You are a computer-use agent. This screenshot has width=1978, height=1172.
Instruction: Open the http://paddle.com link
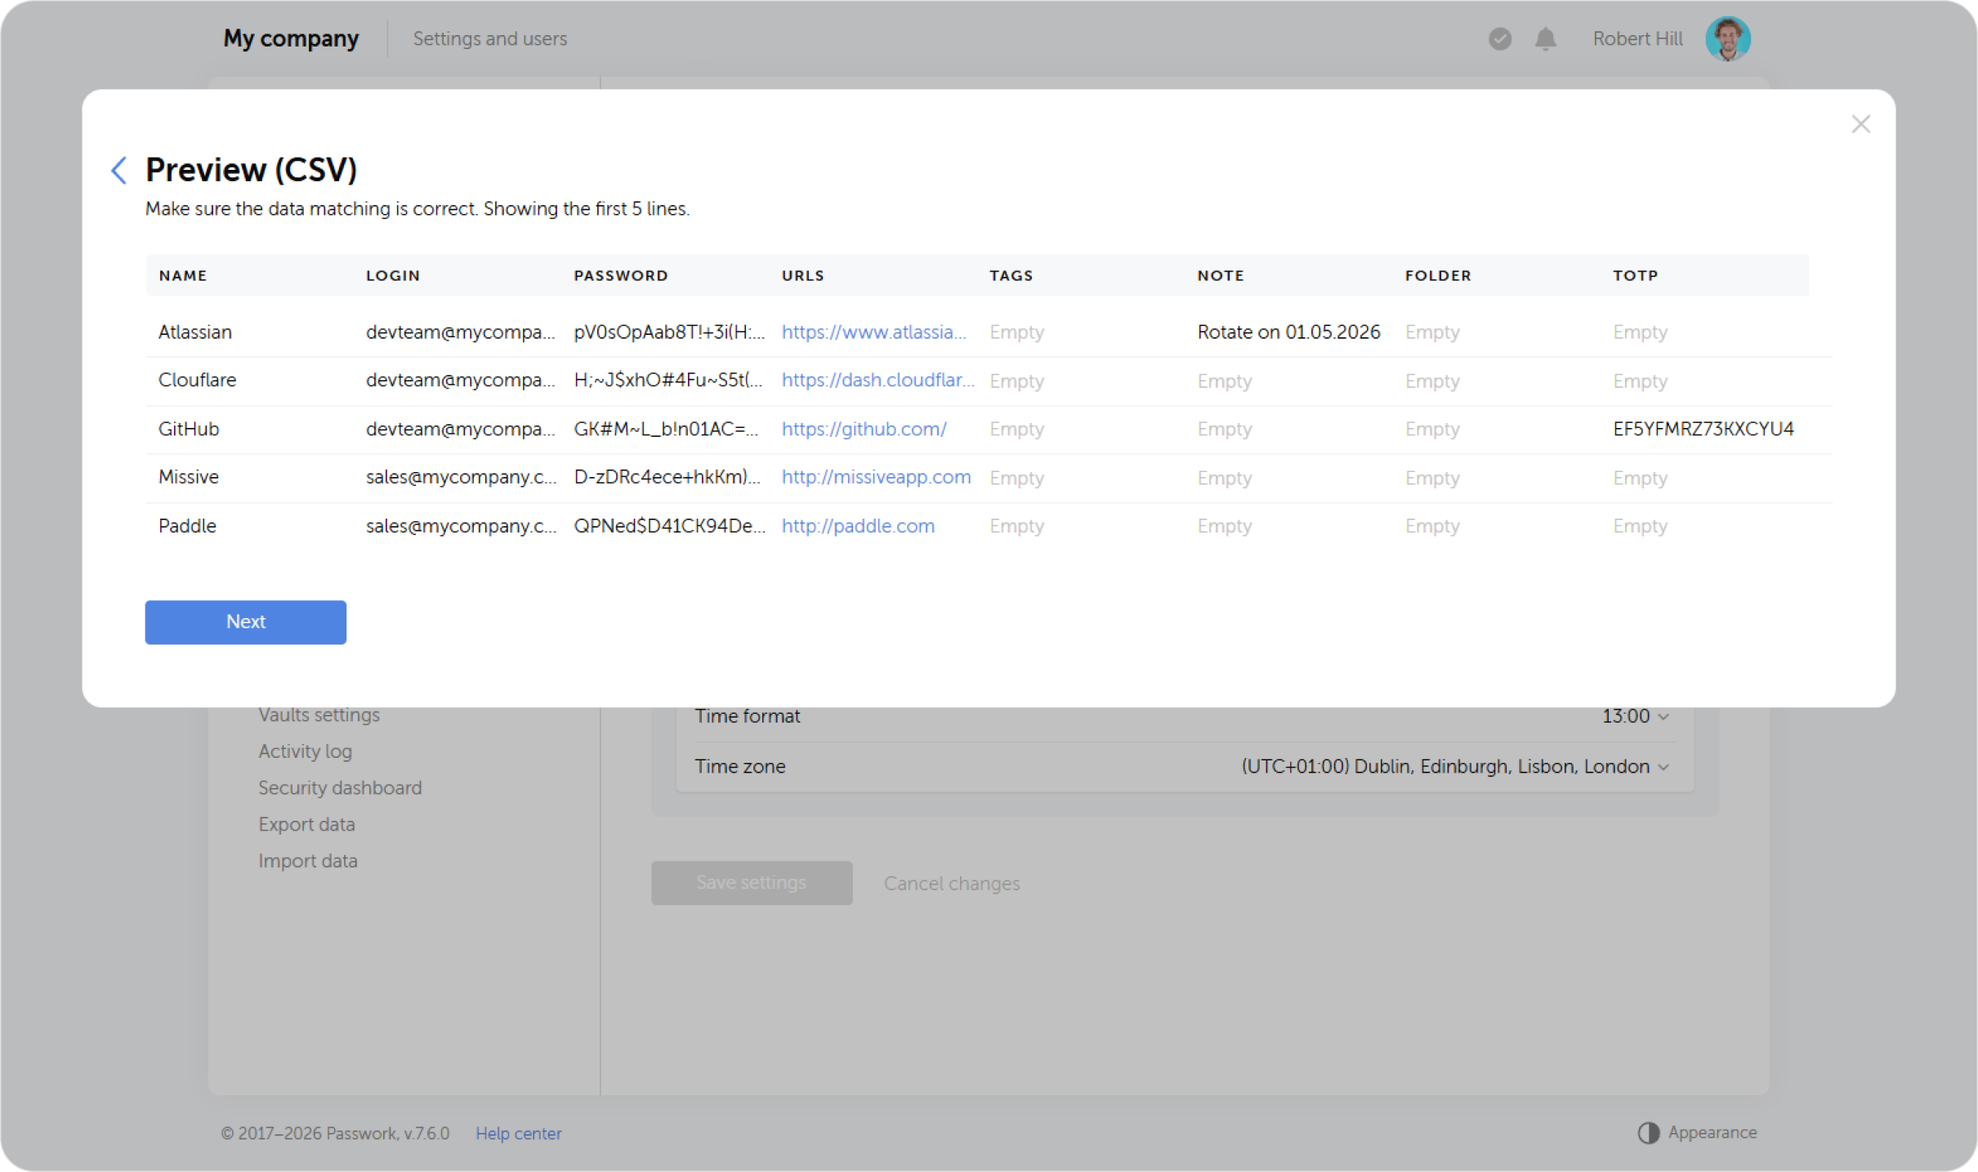tap(858, 525)
